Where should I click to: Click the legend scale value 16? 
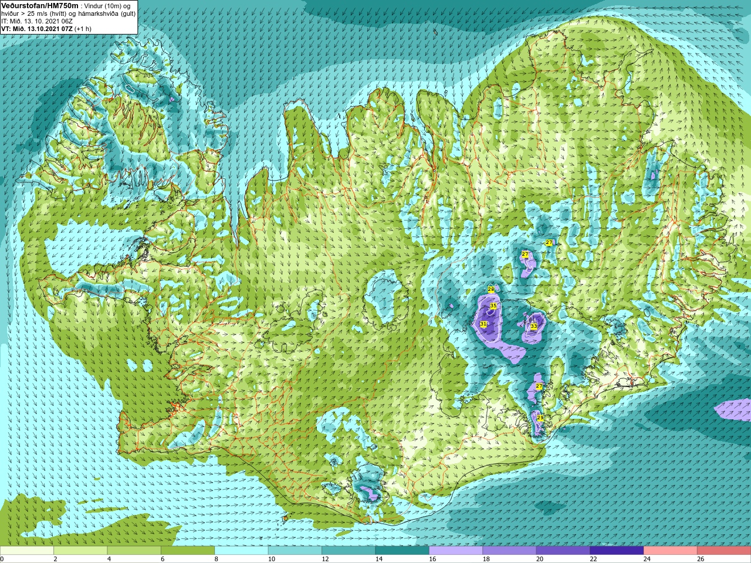[x=432, y=559]
